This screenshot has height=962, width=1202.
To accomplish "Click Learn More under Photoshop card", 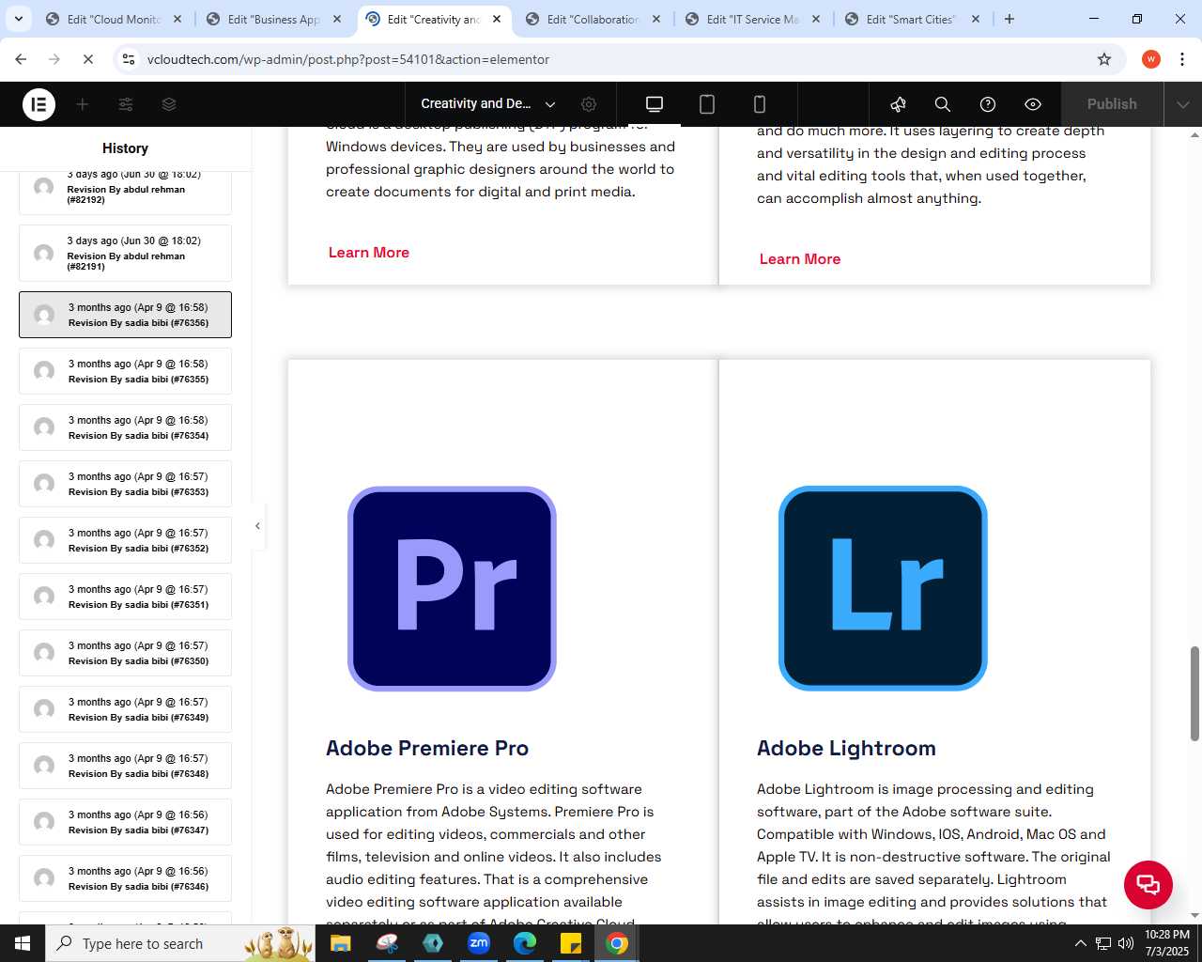I will [x=800, y=259].
